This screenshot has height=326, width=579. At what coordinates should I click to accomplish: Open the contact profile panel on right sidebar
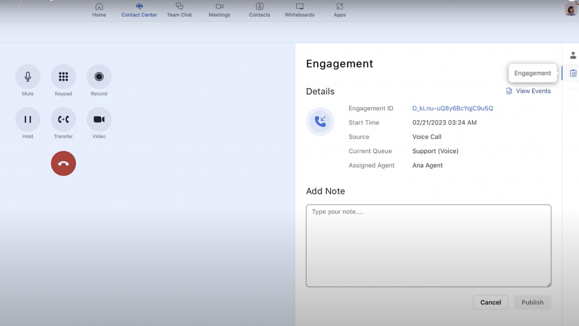[x=573, y=55]
